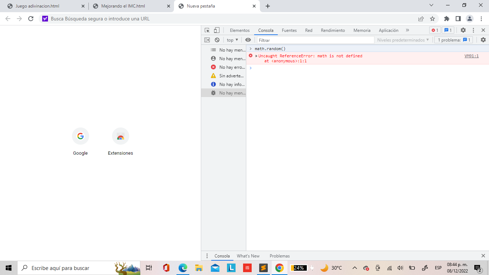Viewport: 489px width, 275px height.
Task: Switch to the Fuentes tab
Action: click(x=289, y=30)
